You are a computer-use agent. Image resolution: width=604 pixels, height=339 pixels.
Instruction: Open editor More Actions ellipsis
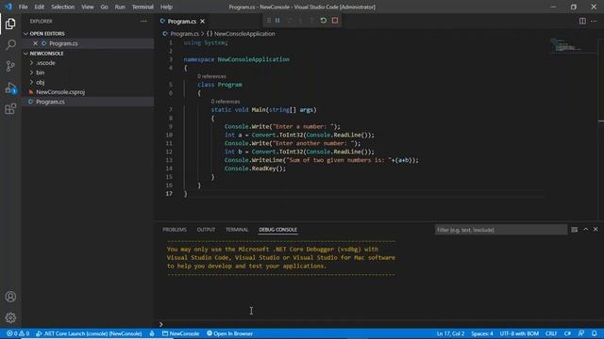(594, 21)
